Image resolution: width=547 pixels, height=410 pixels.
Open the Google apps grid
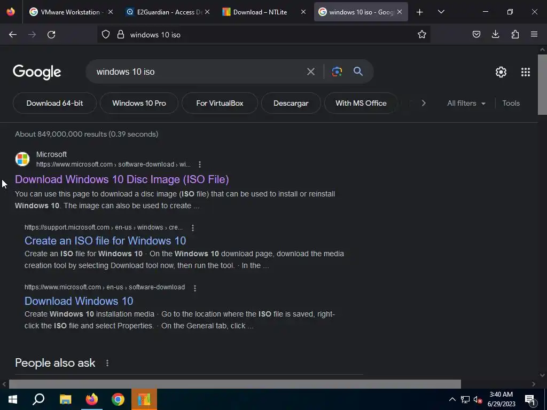[x=526, y=72]
